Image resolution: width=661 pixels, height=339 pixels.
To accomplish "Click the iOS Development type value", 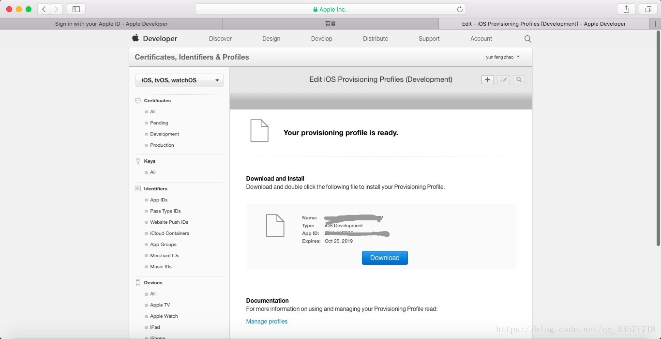I will tap(344, 226).
